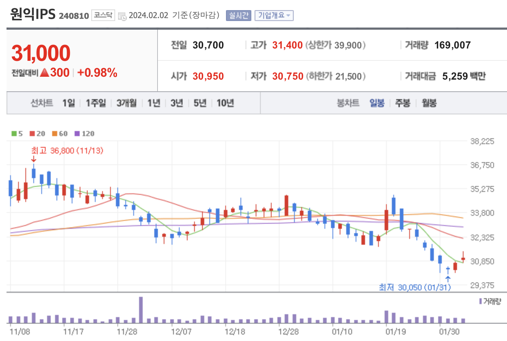Select the 3년 line chart tab
Image resolution: width=507 pixels, height=341 pixels.
click(177, 103)
